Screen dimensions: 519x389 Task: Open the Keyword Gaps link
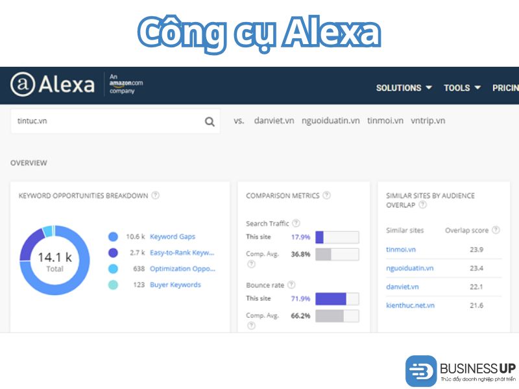click(173, 237)
